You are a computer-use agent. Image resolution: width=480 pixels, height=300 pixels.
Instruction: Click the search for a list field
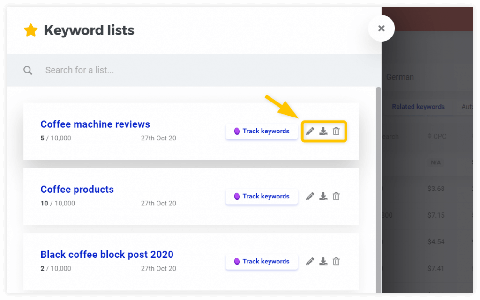tap(117, 70)
